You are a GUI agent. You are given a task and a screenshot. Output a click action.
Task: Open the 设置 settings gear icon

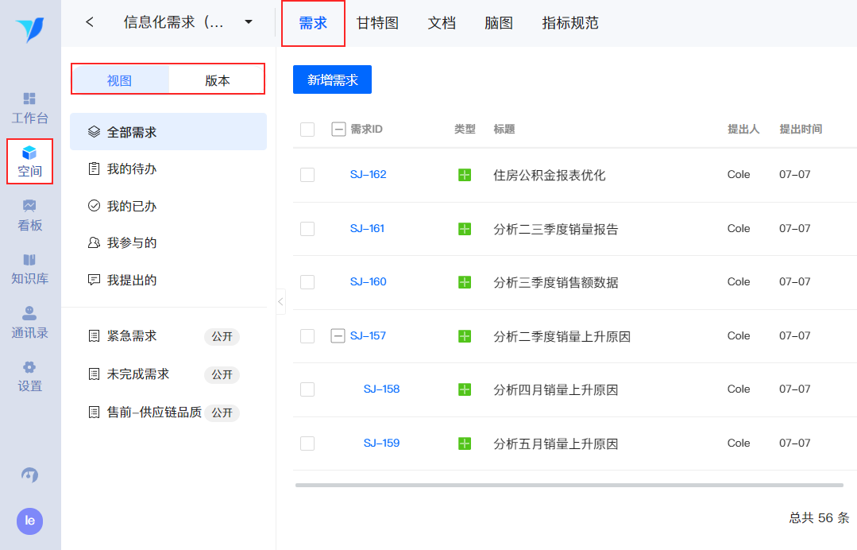pyautogui.click(x=29, y=367)
